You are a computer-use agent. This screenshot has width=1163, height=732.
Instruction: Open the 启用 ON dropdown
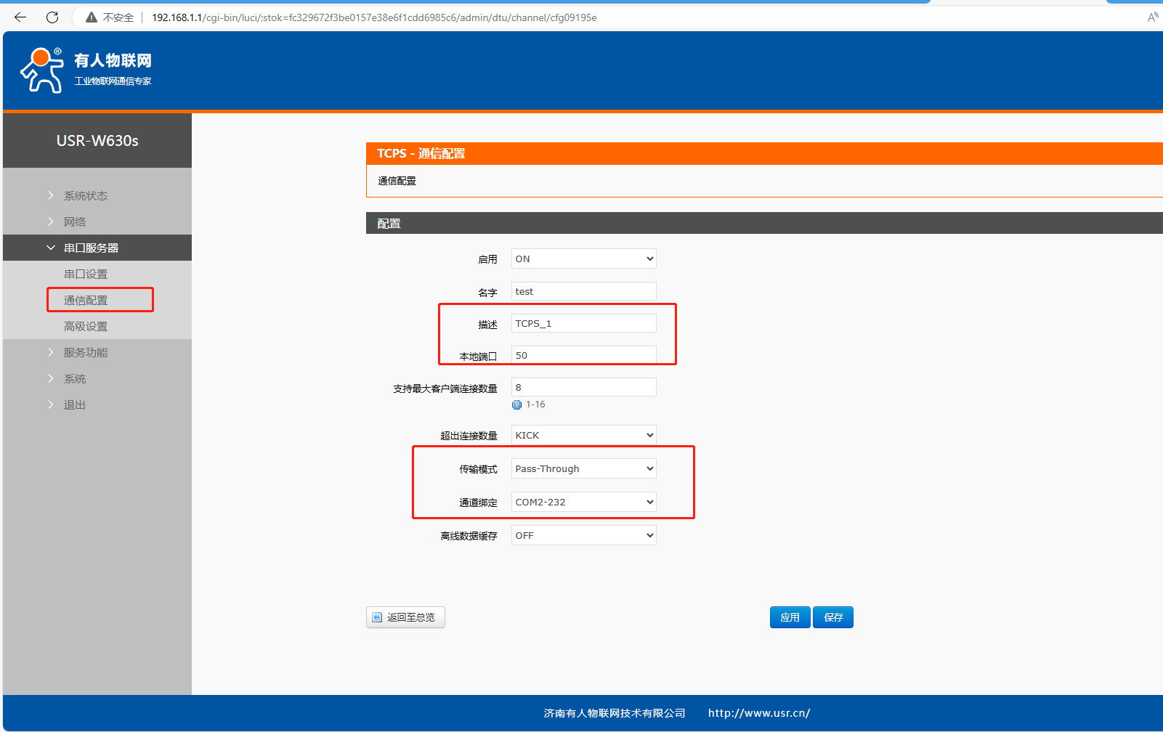(583, 259)
